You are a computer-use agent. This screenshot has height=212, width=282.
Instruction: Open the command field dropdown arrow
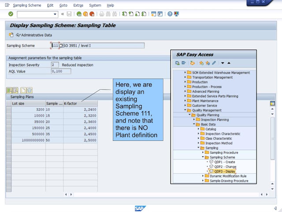point(55,14)
